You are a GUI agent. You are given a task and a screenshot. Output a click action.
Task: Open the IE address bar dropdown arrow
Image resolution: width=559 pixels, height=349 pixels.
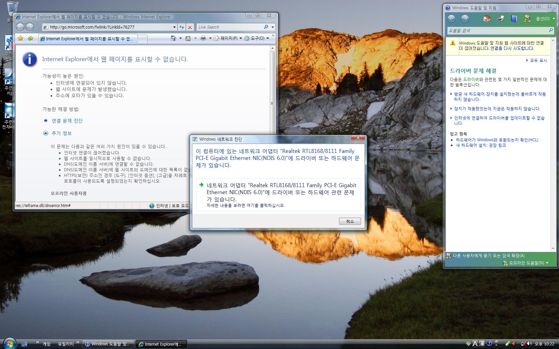[174, 27]
